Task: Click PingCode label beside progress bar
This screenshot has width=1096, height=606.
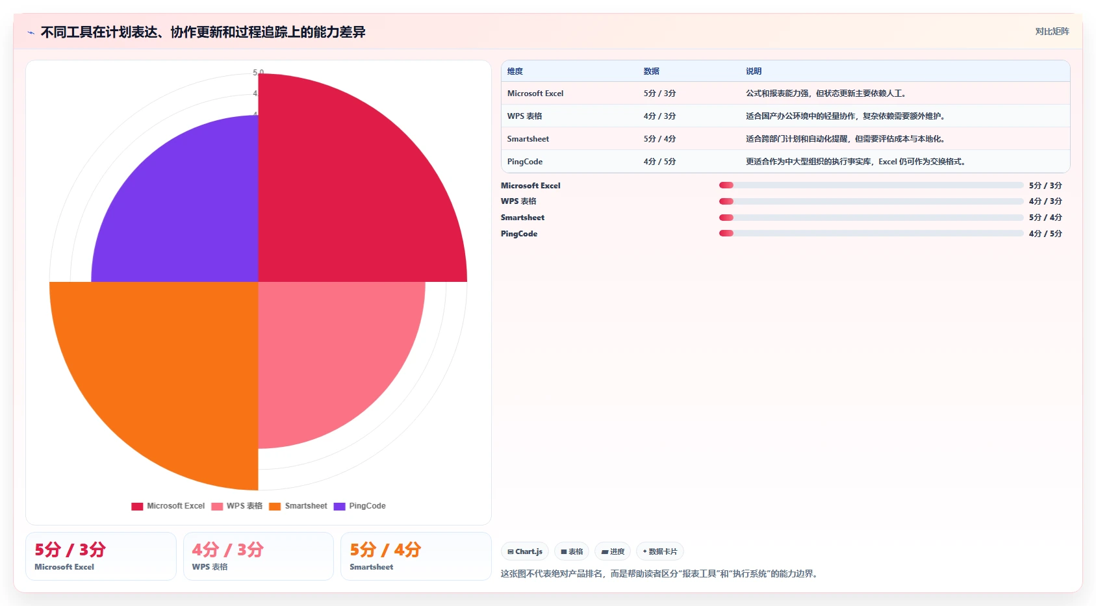Action: pos(519,234)
